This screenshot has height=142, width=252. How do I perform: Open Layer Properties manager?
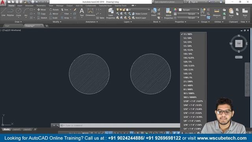point(111,13)
